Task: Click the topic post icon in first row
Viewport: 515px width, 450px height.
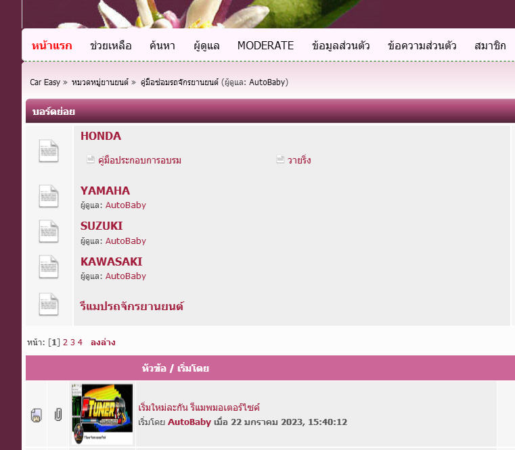Action: tap(37, 416)
